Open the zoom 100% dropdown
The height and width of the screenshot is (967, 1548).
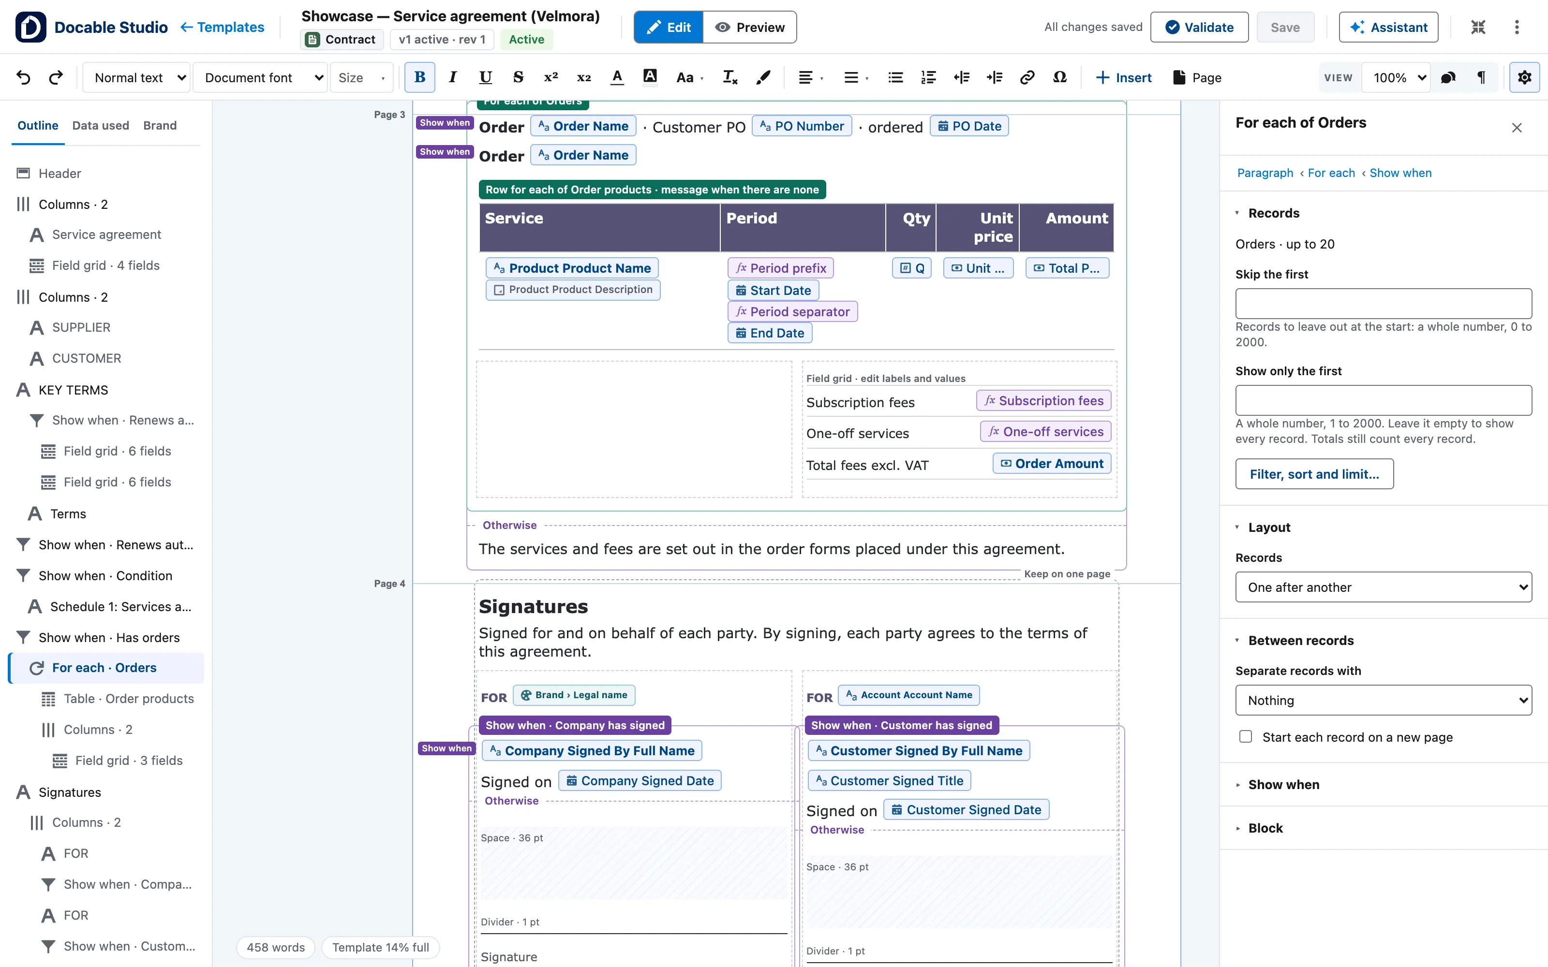pos(1396,77)
